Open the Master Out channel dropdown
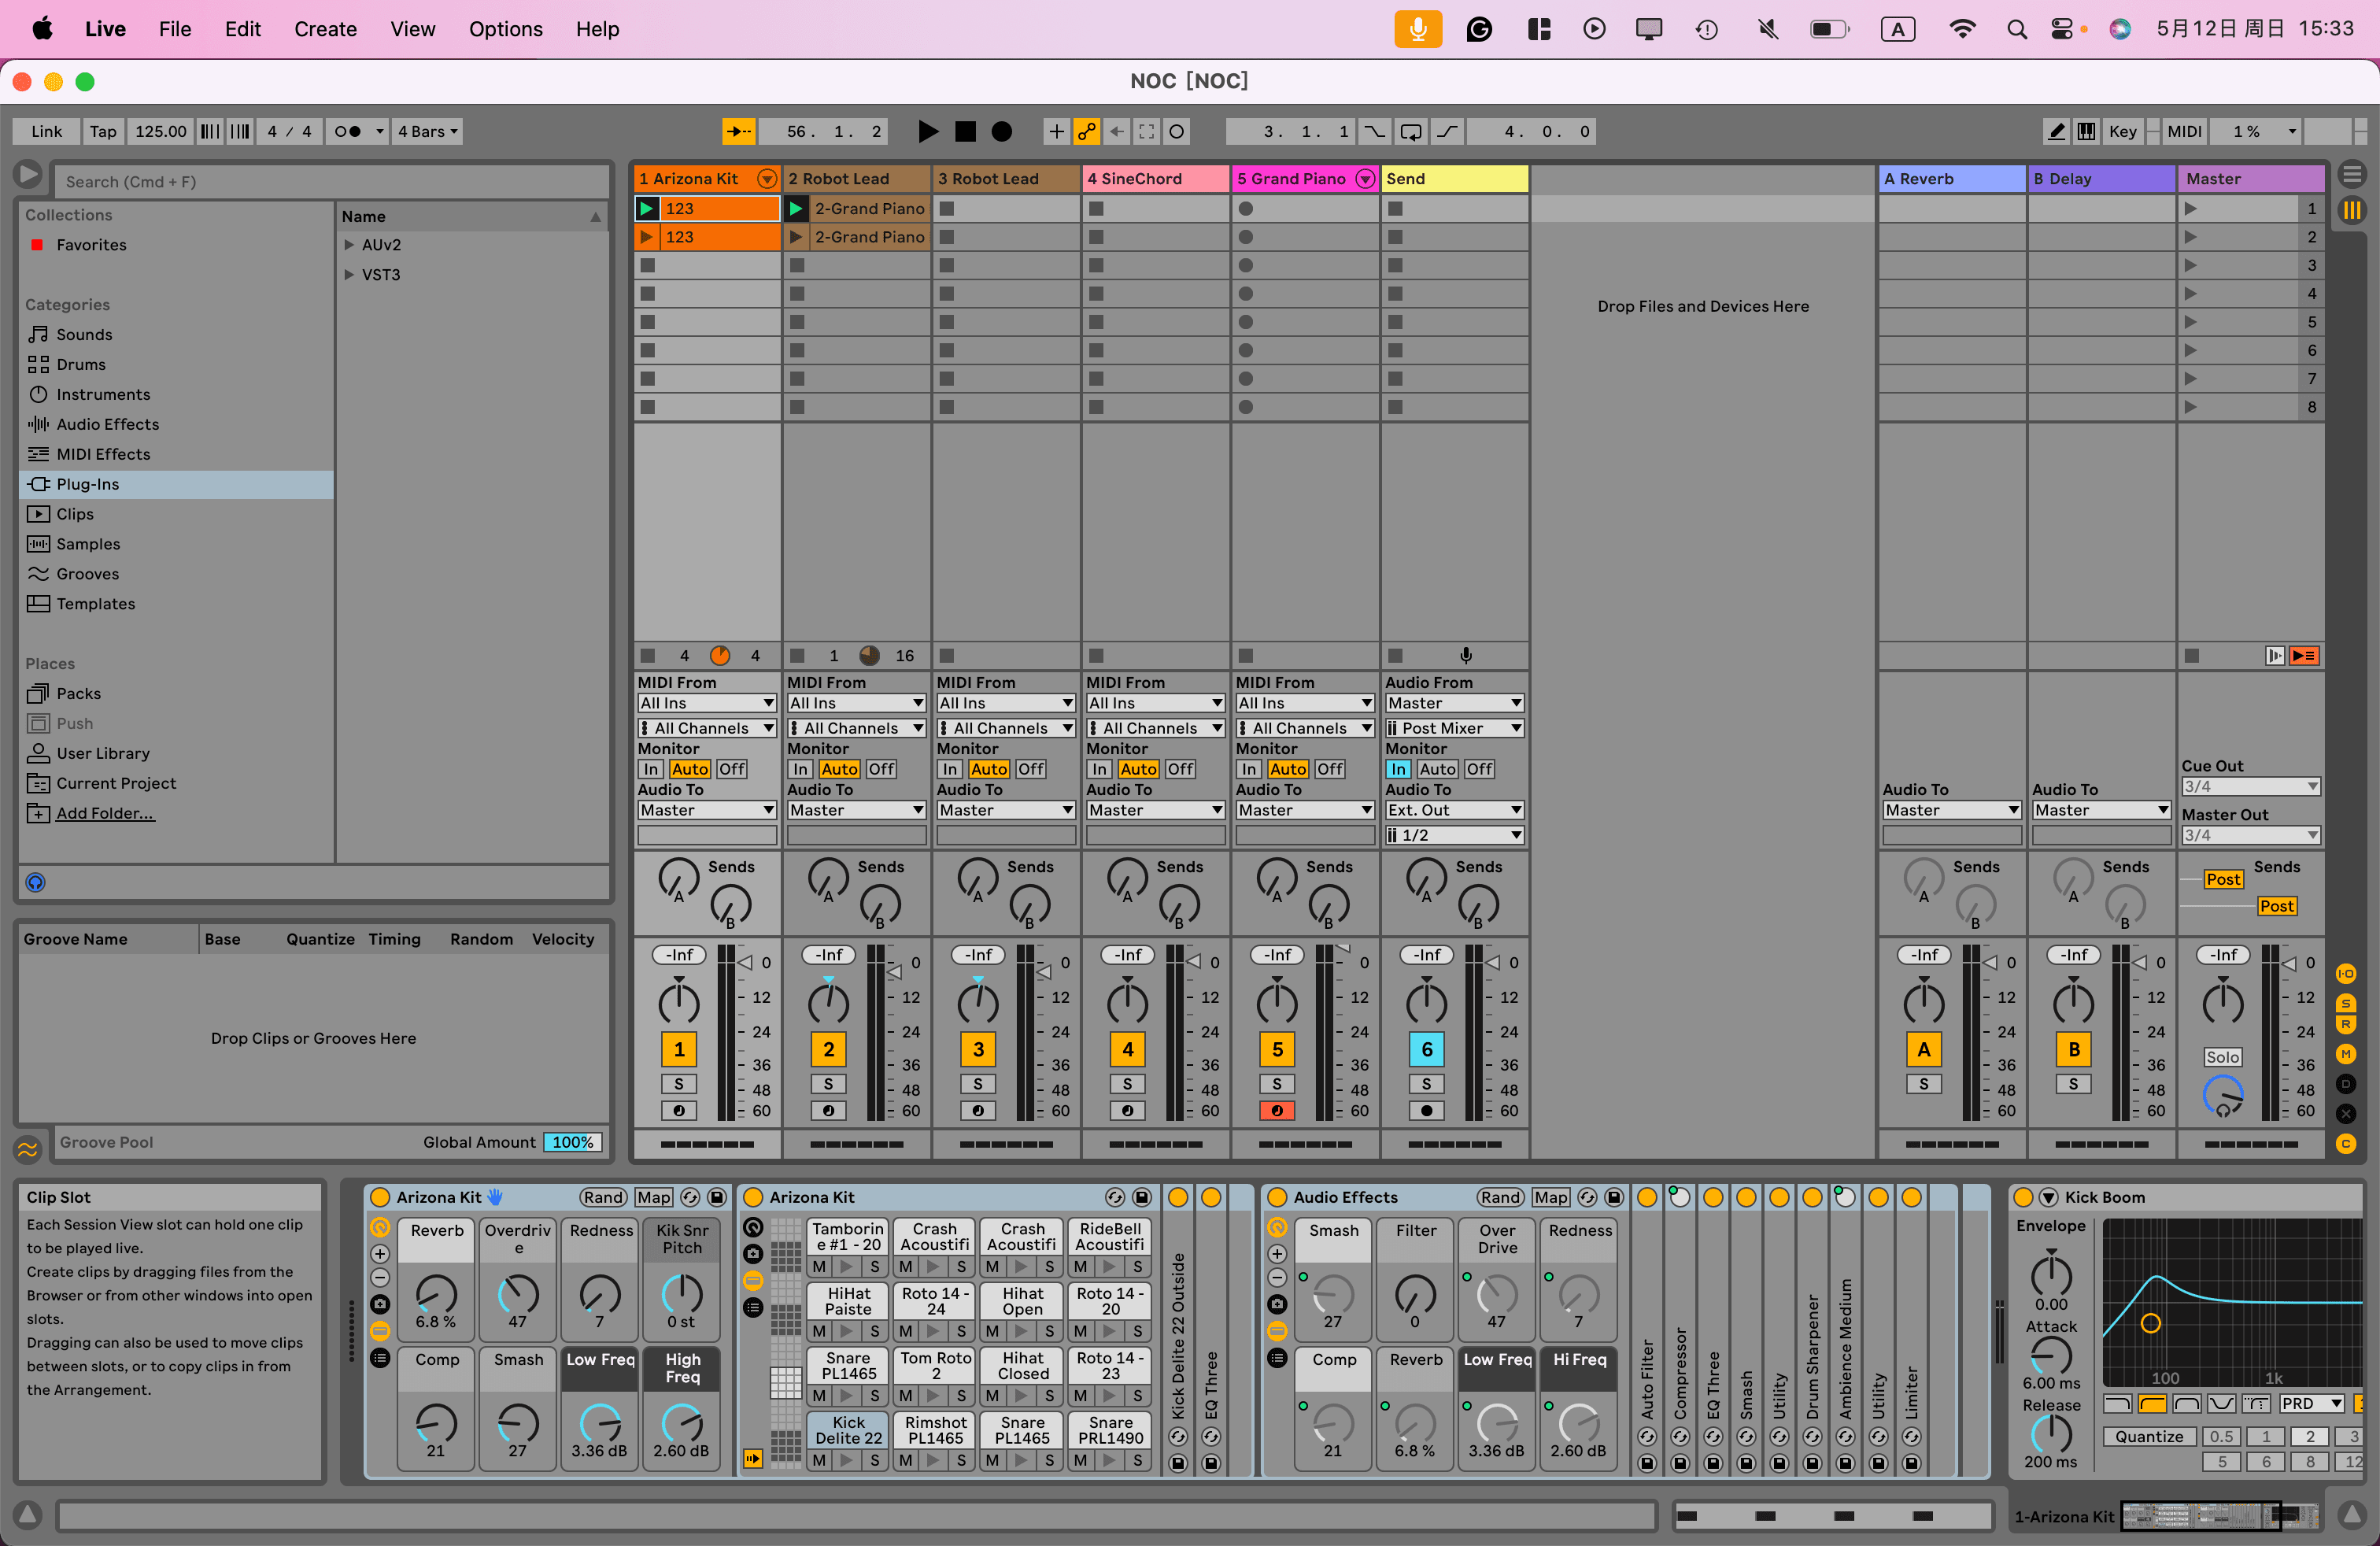 pos(2250,835)
